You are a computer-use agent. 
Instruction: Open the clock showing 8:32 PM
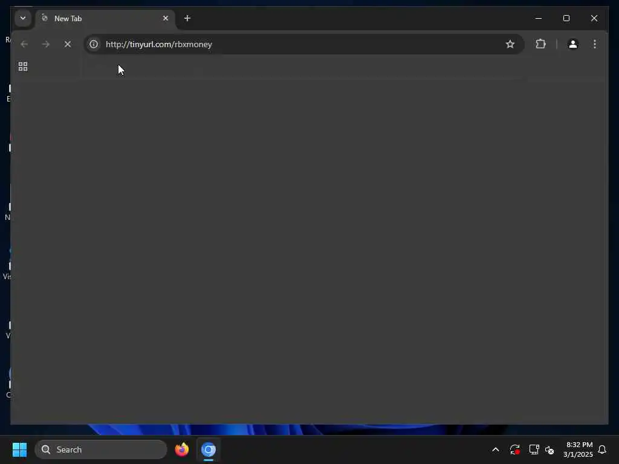578,449
